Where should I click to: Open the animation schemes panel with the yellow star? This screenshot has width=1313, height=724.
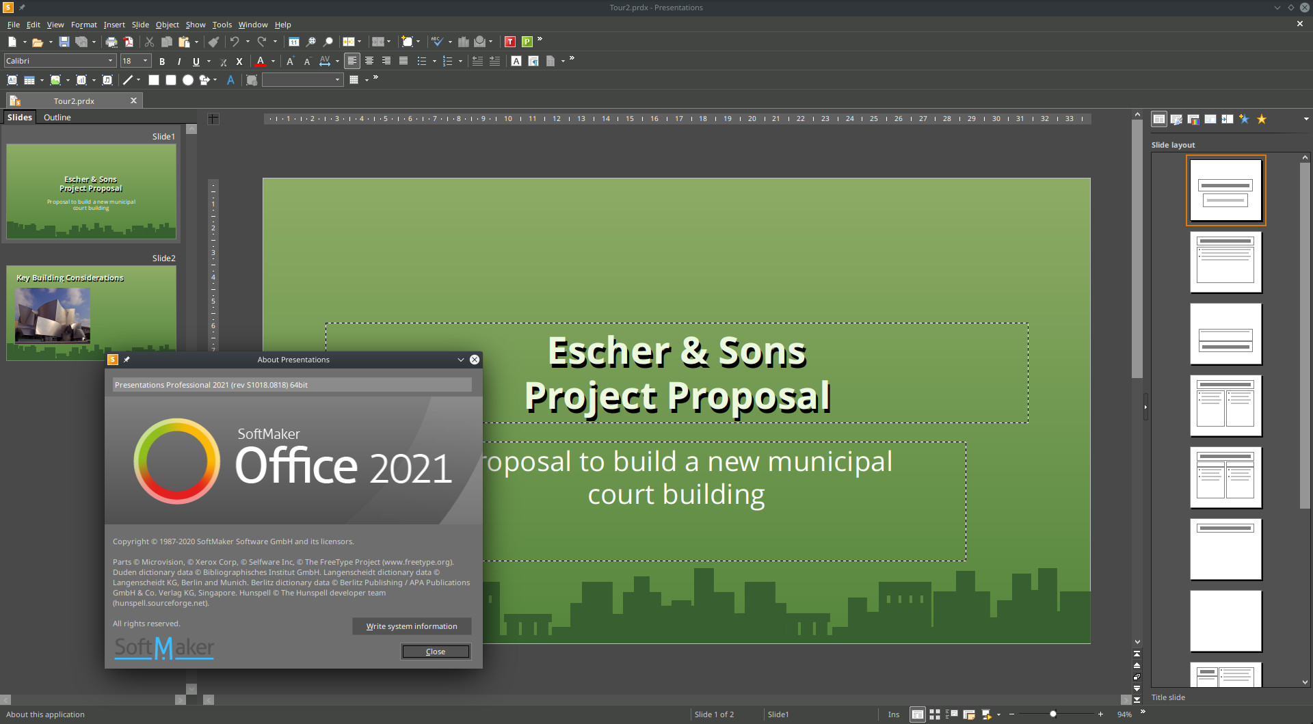(1262, 119)
